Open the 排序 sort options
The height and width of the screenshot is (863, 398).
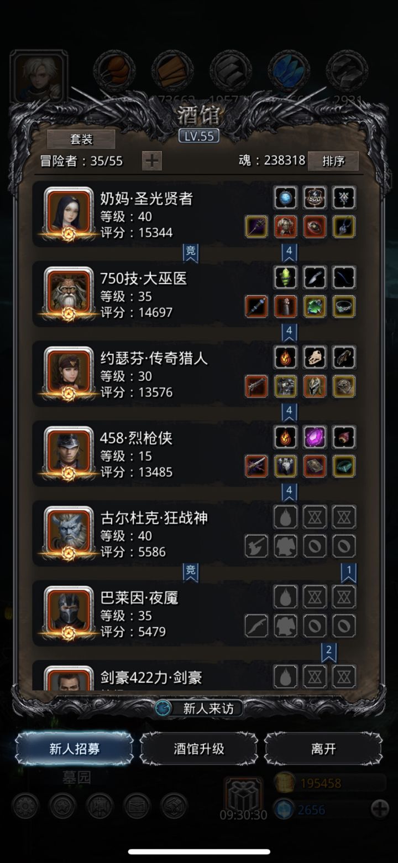point(333,161)
